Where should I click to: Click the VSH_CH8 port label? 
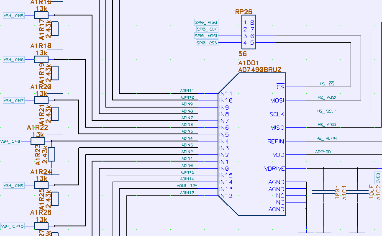coord(10,141)
